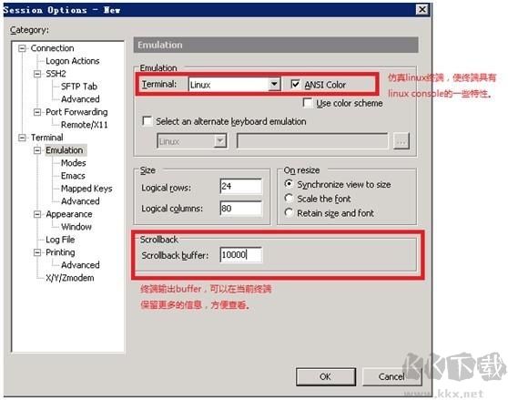Enable Use color scheme checkbox
Image resolution: width=508 pixels, height=400 pixels.
pyautogui.click(x=307, y=103)
